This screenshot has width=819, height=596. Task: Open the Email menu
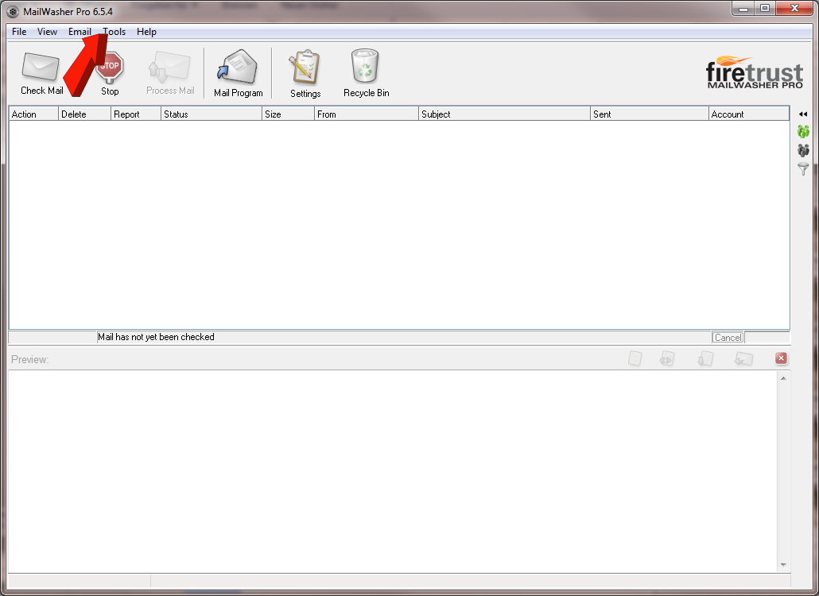pyautogui.click(x=80, y=32)
